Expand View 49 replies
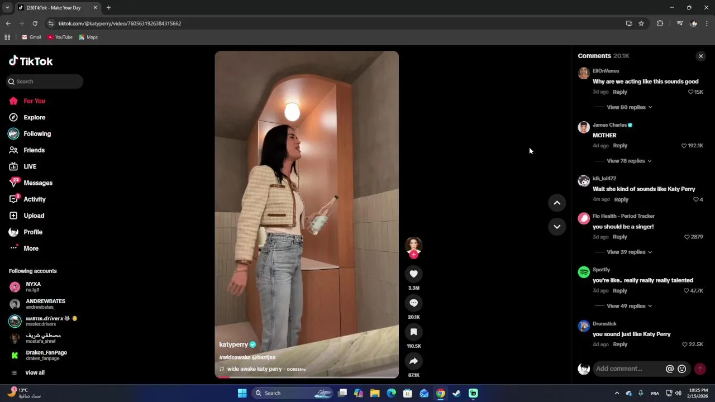715x402 pixels. point(629,306)
